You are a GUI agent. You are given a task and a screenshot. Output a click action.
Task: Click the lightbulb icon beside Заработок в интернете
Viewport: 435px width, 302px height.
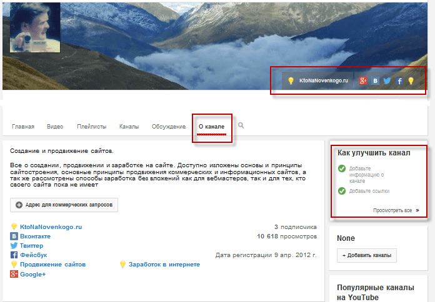pos(122,265)
